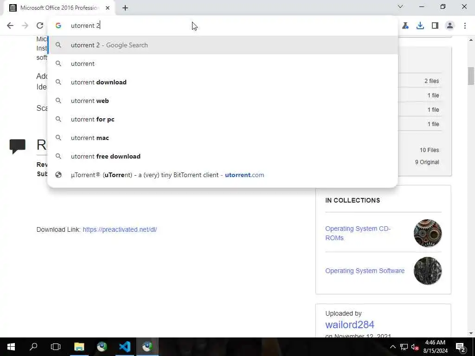Click the '2 files' download row

click(431, 81)
